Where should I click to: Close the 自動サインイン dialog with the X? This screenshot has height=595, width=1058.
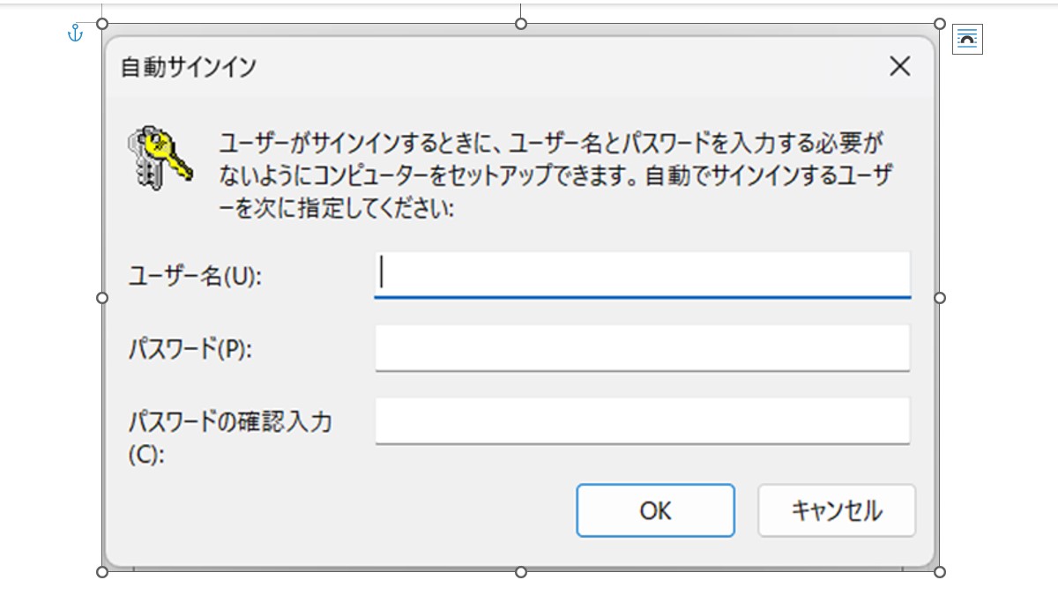(899, 66)
